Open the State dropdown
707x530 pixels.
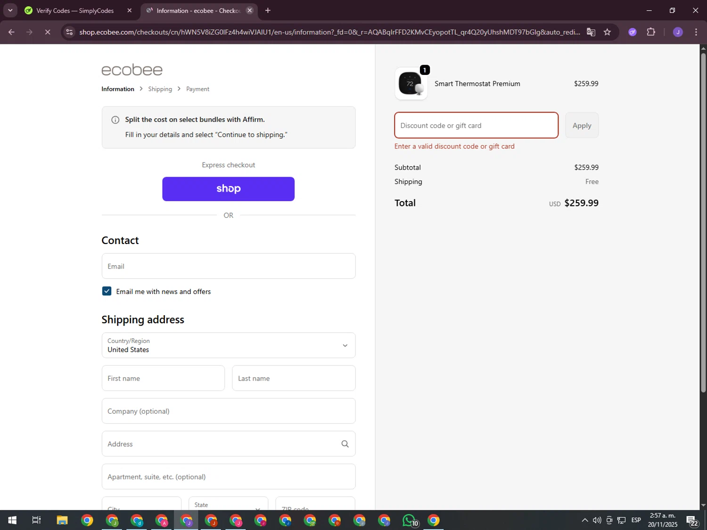(228, 504)
